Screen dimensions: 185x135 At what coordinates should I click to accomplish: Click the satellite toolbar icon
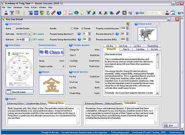tap(118, 13)
